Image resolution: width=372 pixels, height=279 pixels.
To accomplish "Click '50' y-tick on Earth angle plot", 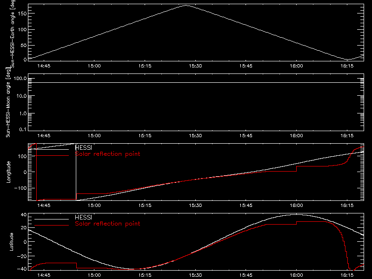I will tap(24, 45).
